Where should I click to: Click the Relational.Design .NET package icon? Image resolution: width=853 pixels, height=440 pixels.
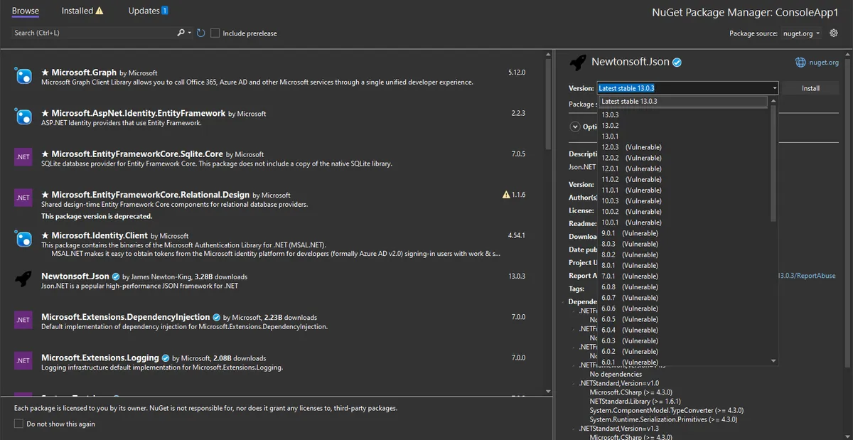point(23,198)
